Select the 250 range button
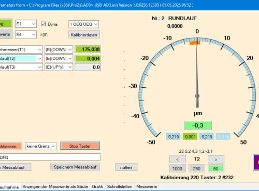The width and height of the screenshot is (259, 191). (197, 168)
